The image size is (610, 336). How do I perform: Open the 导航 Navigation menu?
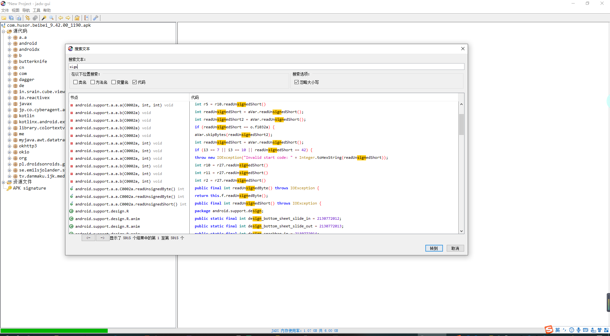[x=26, y=10]
